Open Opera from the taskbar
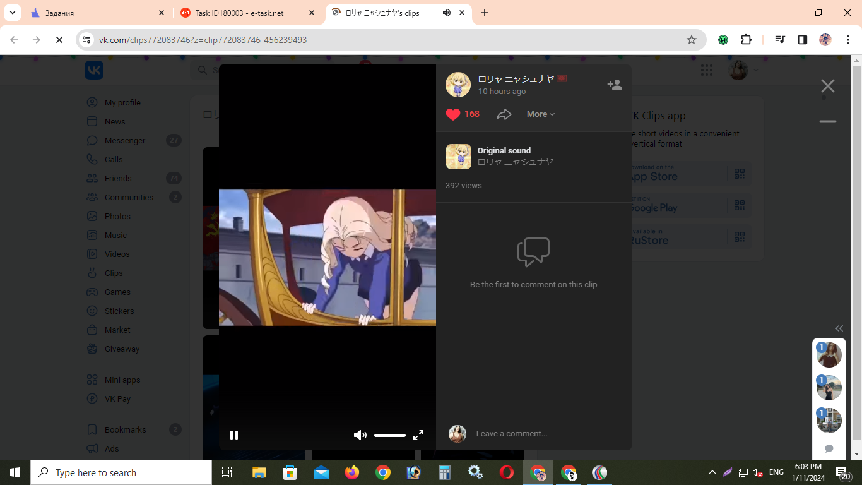This screenshot has height=485, width=862. [506, 472]
